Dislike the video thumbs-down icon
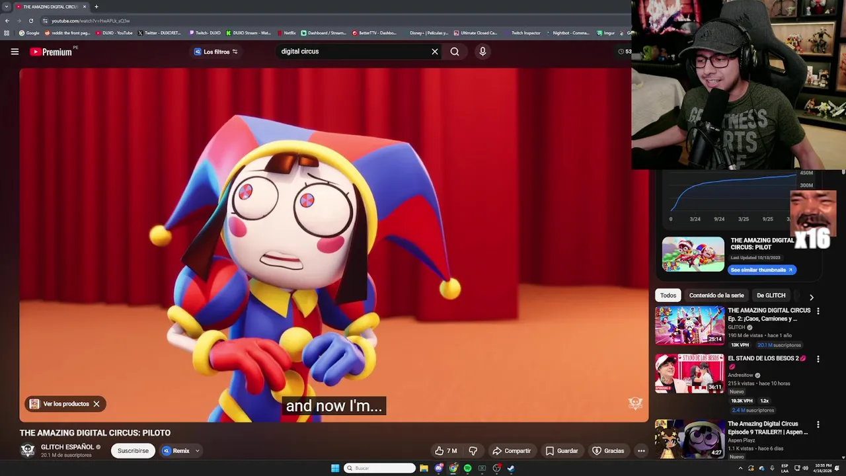The image size is (846, 476). [473, 451]
